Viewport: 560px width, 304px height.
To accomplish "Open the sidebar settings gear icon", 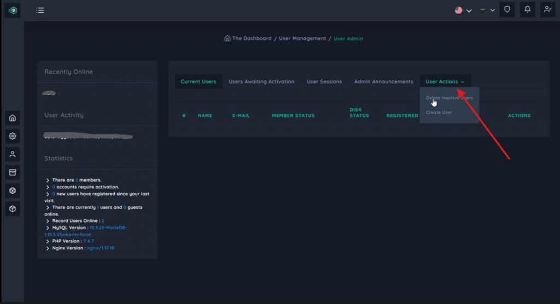I will point(13,136).
